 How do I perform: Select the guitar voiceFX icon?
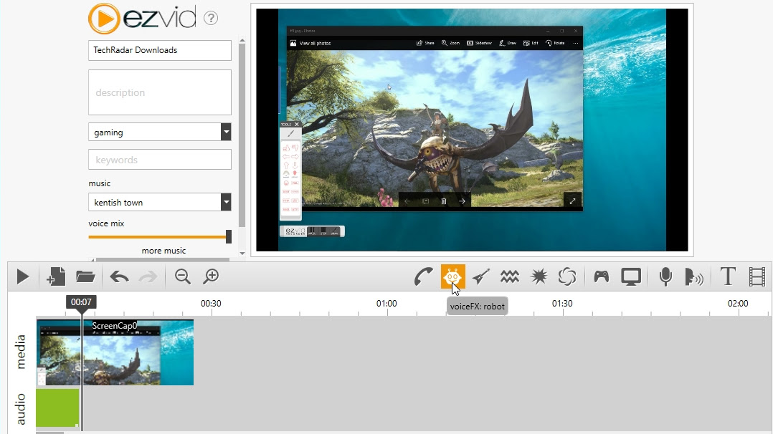(x=480, y=276)
